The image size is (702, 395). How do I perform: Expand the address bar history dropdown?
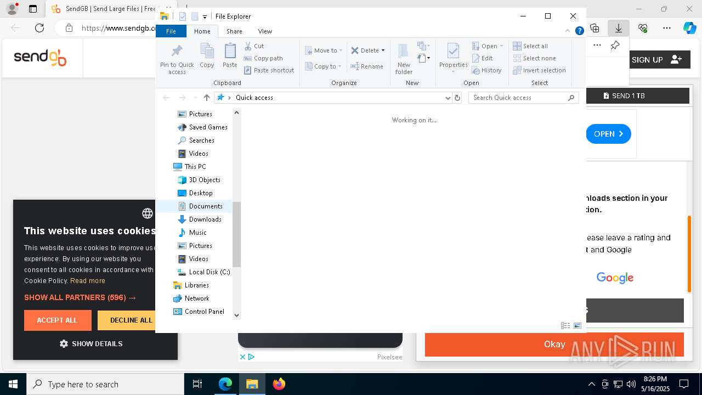(448, 98)
